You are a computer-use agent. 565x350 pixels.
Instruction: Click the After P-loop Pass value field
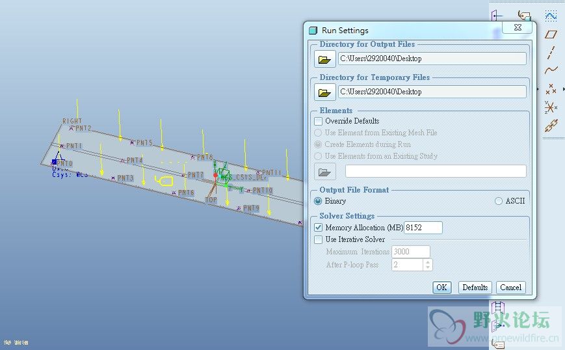click(407, 265)
